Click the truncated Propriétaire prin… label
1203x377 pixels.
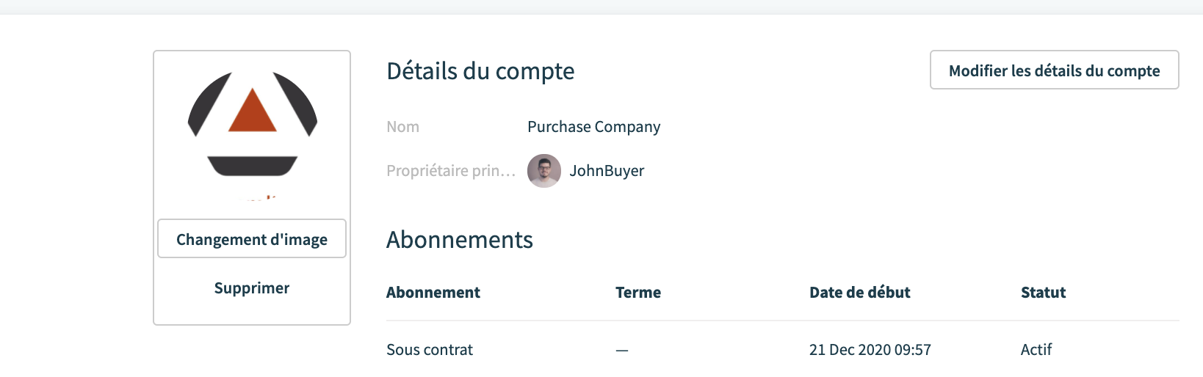click(451, 171)
